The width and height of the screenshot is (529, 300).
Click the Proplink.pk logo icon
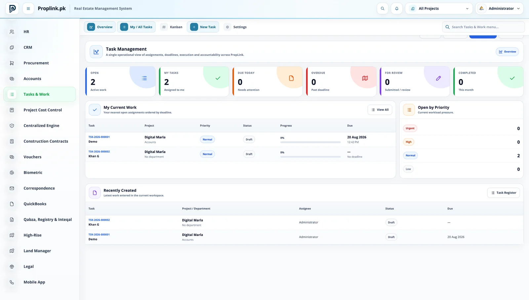[12, 9]
